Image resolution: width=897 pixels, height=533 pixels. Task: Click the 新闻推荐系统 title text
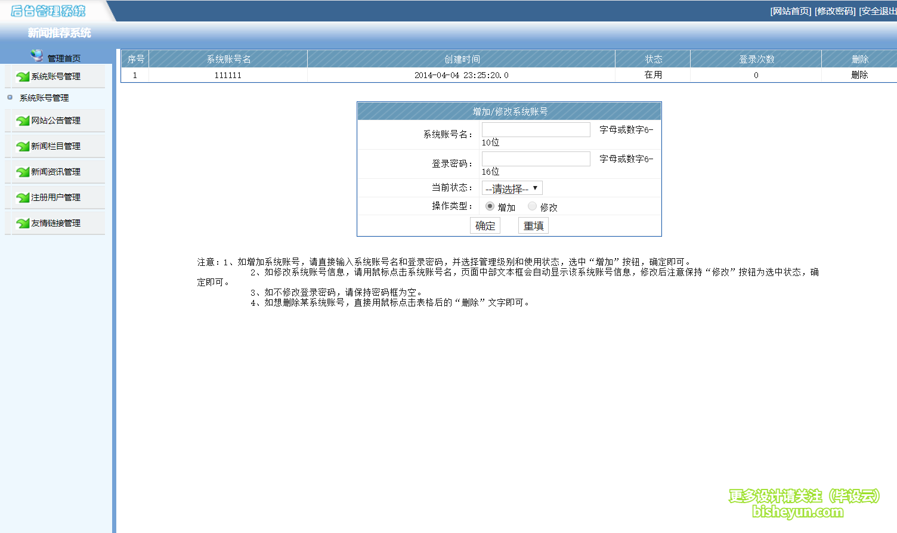(x=59, y=33)
